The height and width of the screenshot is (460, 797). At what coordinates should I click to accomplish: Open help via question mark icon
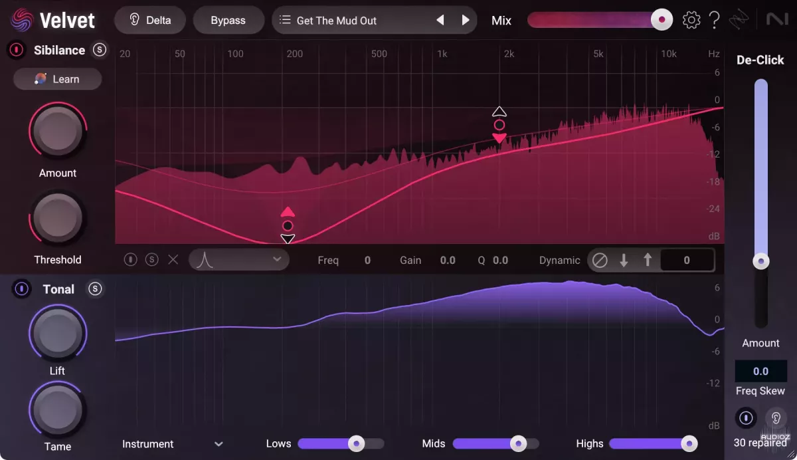pyautogui.click(x=715, y=20)
